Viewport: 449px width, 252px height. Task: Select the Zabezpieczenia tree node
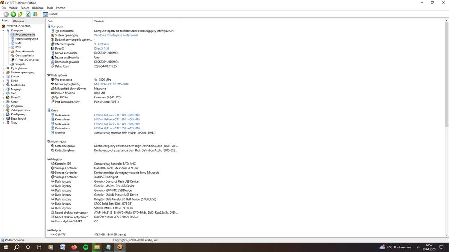pyautogui.click(x=20, y=110)
